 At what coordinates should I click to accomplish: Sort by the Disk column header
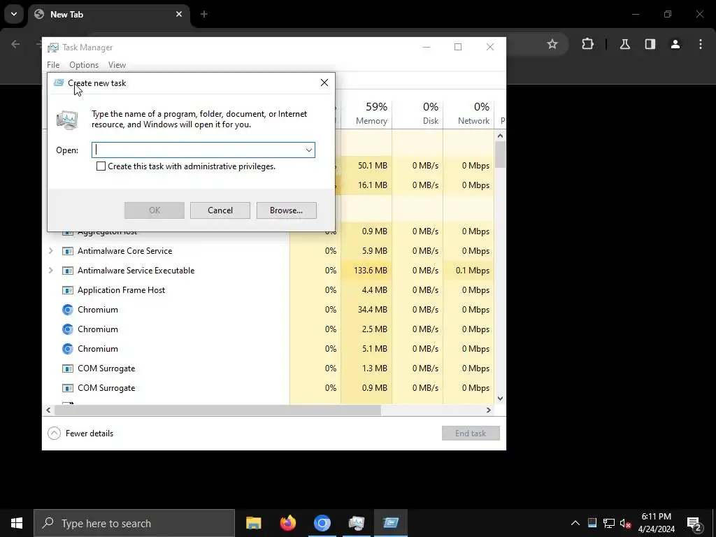click(x=417, y=113)
